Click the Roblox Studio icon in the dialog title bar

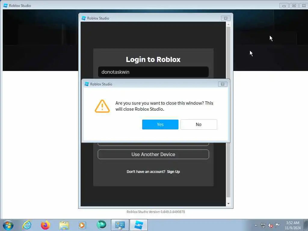click(87, 84)
